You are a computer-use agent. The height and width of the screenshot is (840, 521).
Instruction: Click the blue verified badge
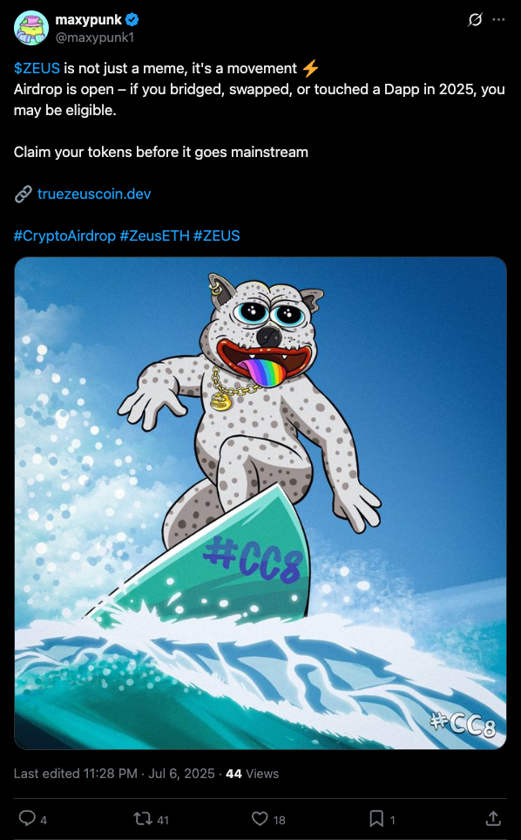click(132, 20)
